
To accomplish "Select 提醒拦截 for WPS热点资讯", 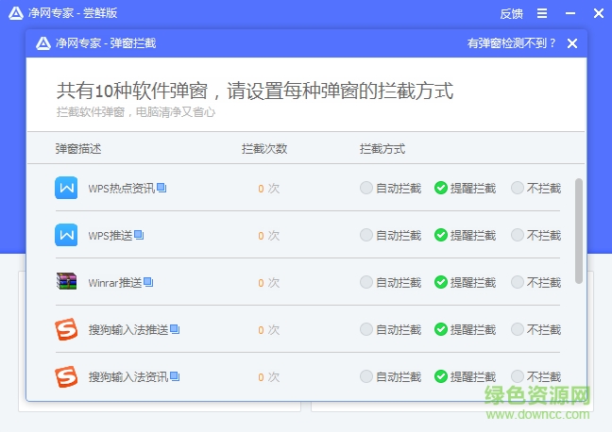I will (465, 189).
